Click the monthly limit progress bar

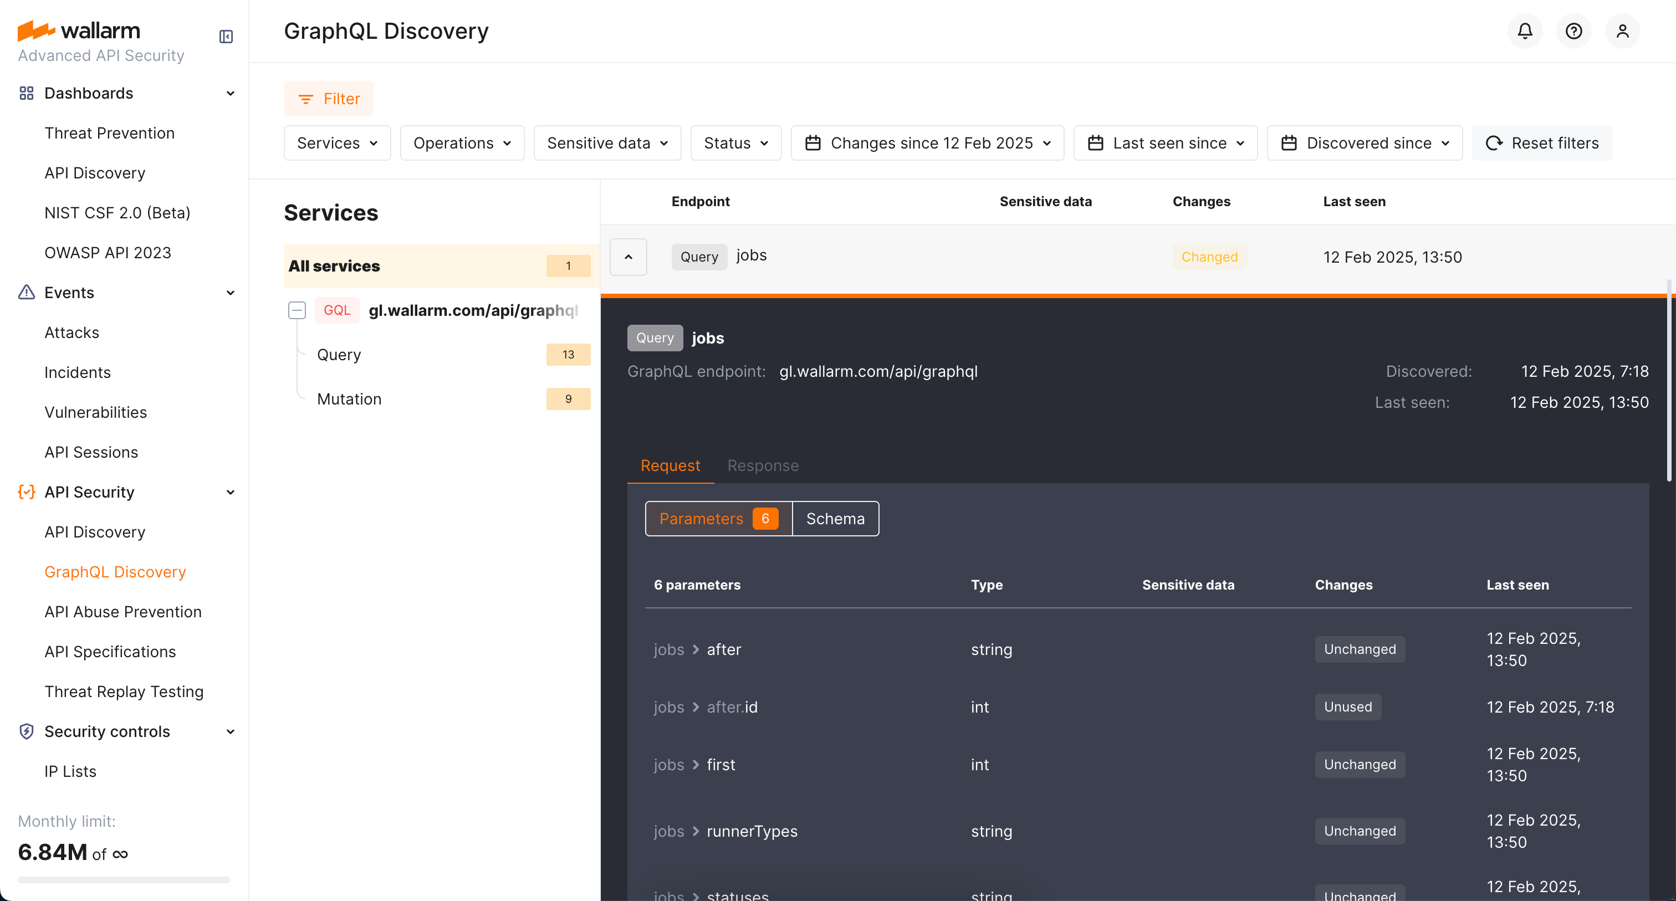click(x=124, y=879)
